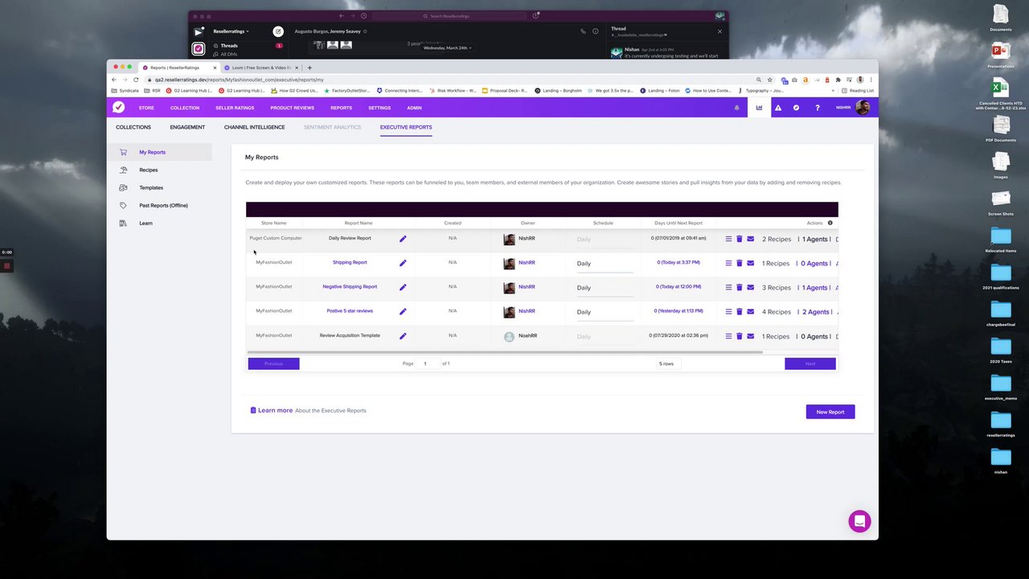Edit the Daily Review Report name pencil

coord(403,239)
